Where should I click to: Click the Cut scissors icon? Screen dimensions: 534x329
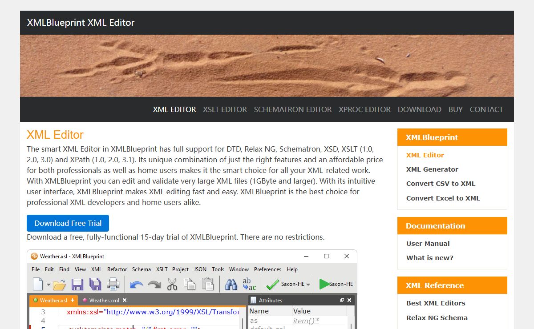pyautogui.click(x=172, y=284)
